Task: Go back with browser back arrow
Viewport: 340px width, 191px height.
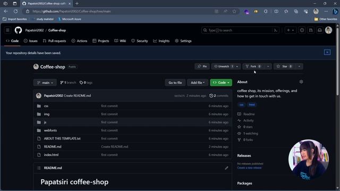Action: [x=6, y=11]
